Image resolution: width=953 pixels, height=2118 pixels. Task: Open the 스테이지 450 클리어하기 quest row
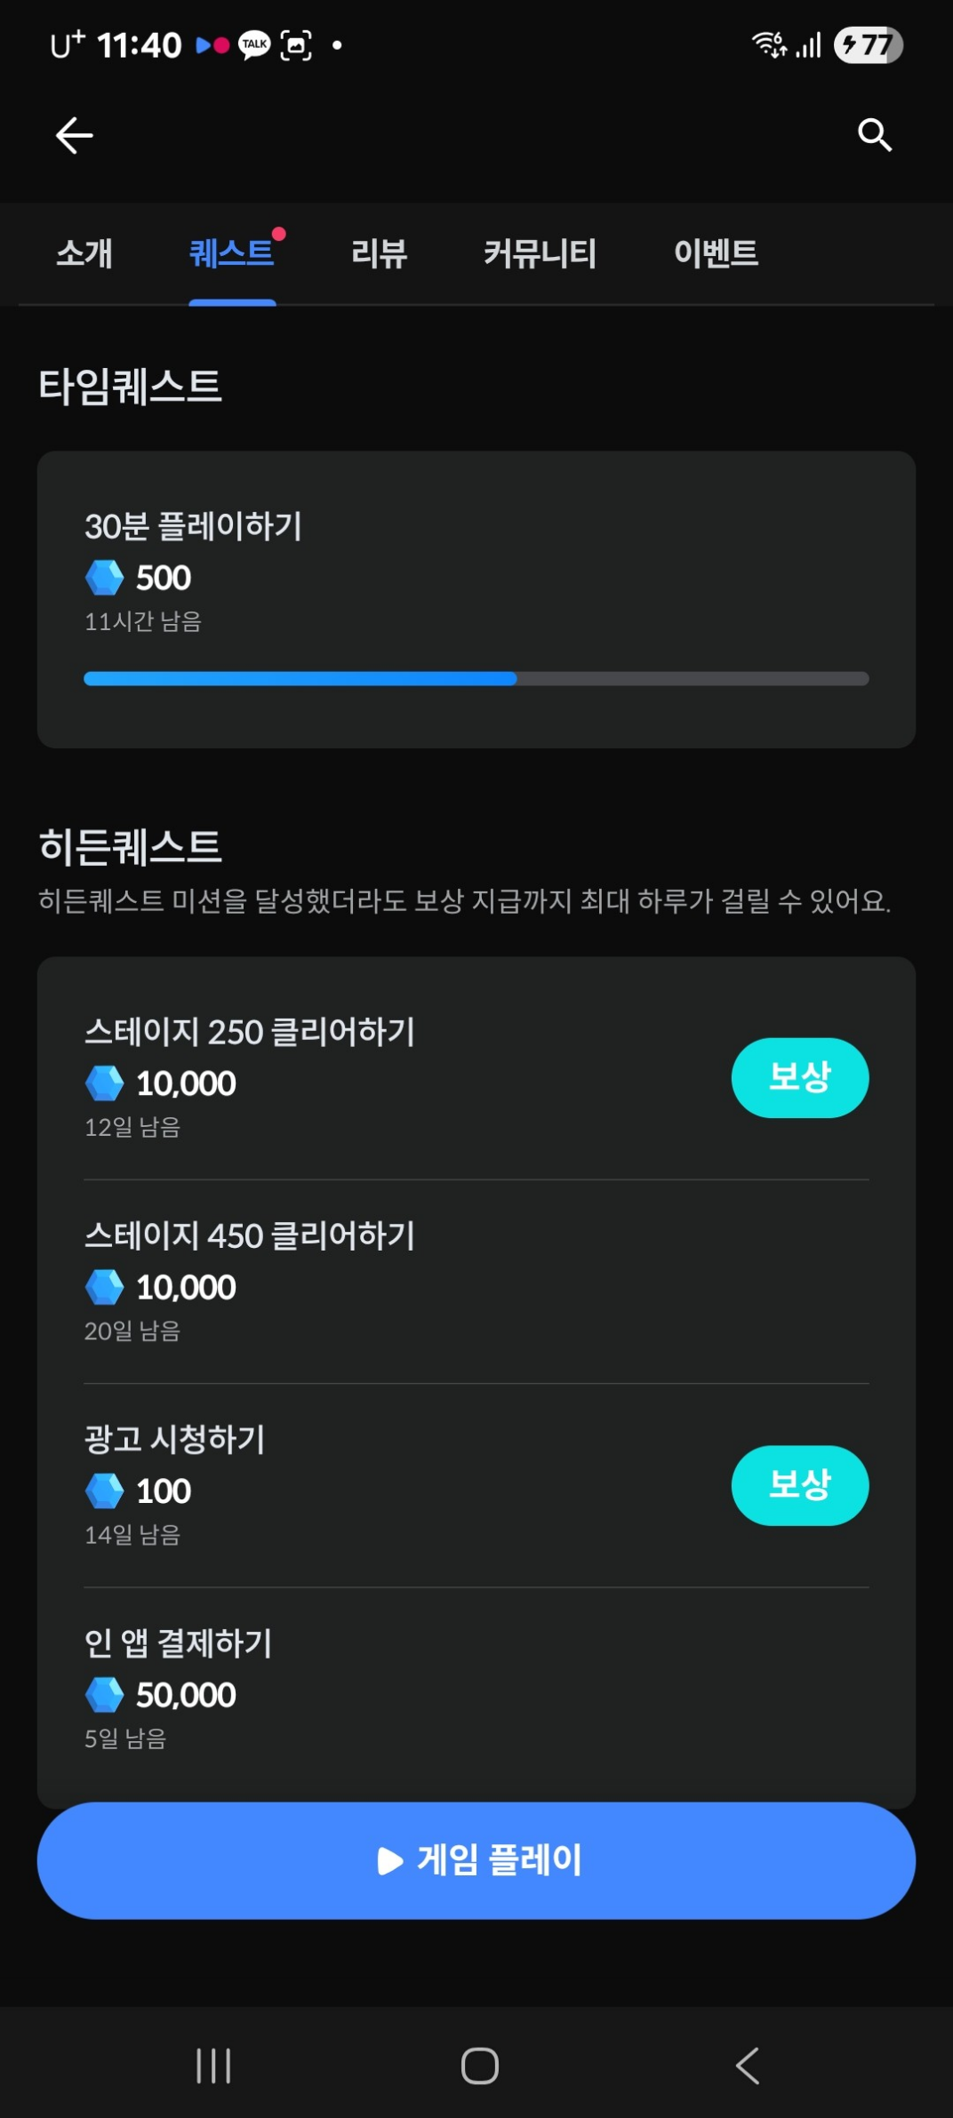pyautogui.click(x=476, y=1281)
